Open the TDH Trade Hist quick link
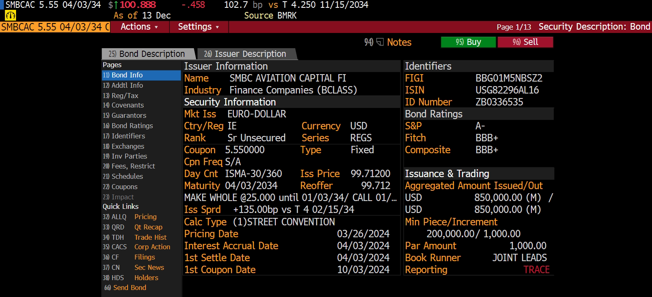 click(x=135, y=237)
